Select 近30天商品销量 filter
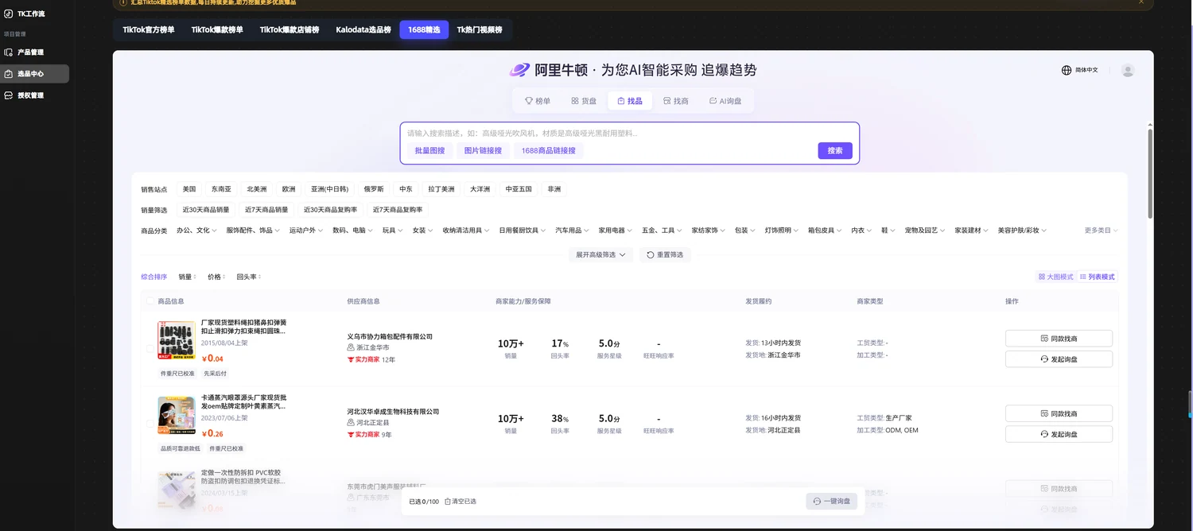 pyautogui.click(x=206, y=210)
